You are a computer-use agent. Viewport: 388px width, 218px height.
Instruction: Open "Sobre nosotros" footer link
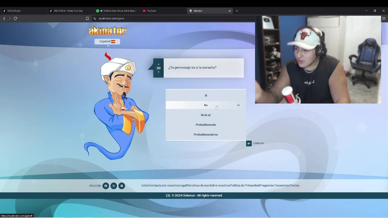pyautogui.click(x=220, y=186)
